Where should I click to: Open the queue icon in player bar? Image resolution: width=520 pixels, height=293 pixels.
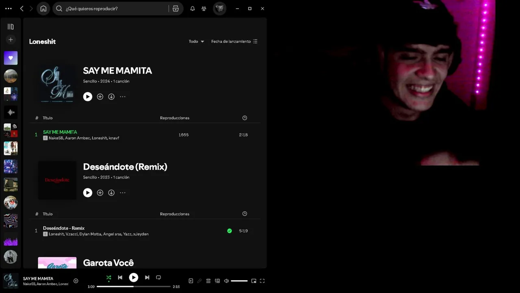tap(208, 281)
